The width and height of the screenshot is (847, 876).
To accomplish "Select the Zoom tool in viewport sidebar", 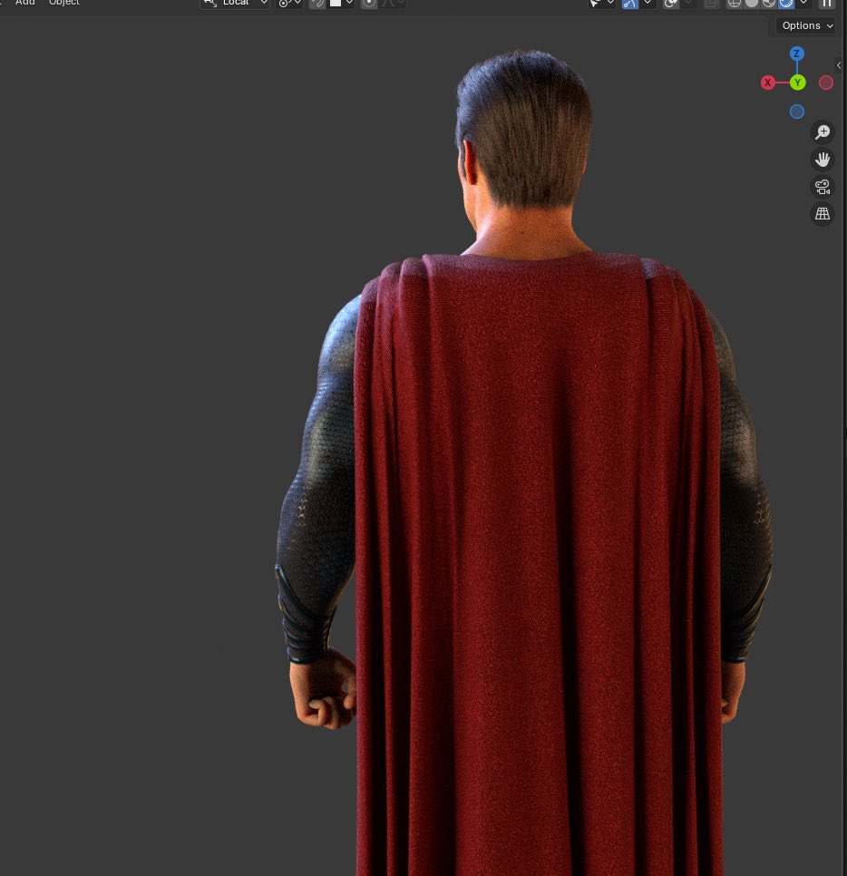I will pyautogui.click(x=822, y=131).
